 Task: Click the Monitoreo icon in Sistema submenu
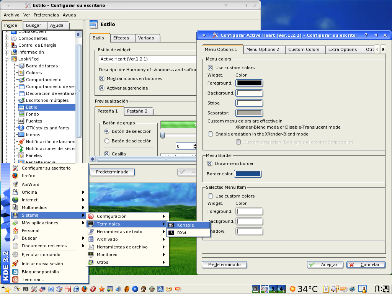pyautogui.click(x=91, y=255)
